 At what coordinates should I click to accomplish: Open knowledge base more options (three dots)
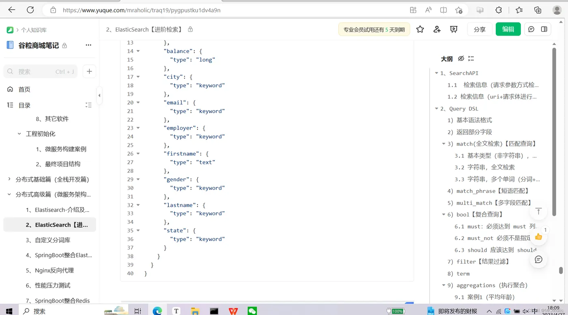[x=88, y=45]
